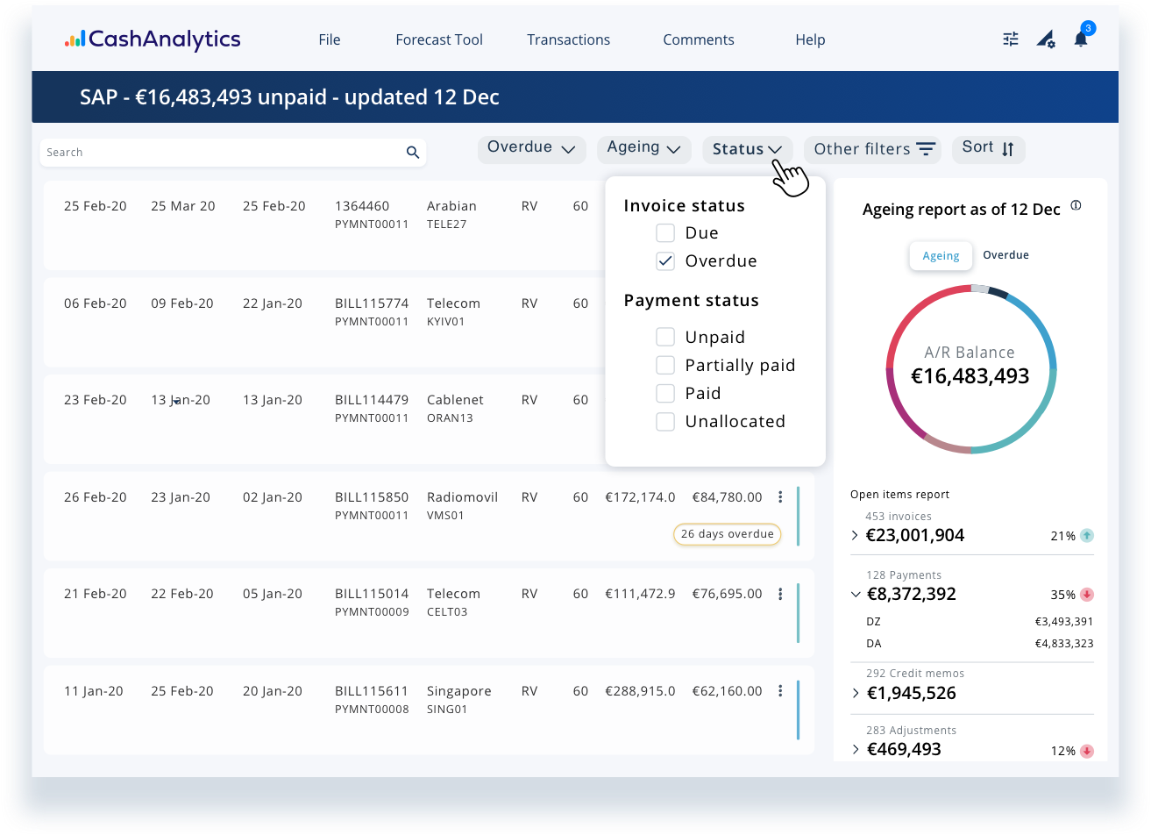Click the green up arrow beside 21%

pos(1087,535)
